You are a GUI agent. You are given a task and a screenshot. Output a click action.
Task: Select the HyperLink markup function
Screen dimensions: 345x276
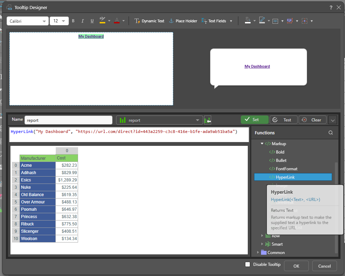(x=293, y=177)
